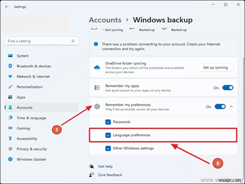
Task: Click 'Remember my preferences' title text
Action: pos(128,105)
